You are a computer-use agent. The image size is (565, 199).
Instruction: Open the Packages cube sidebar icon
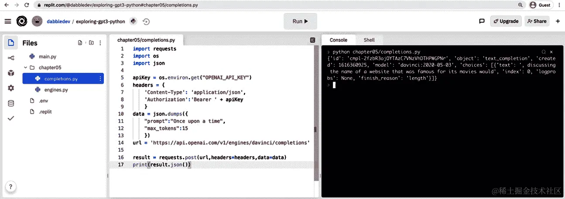point(11,73)
